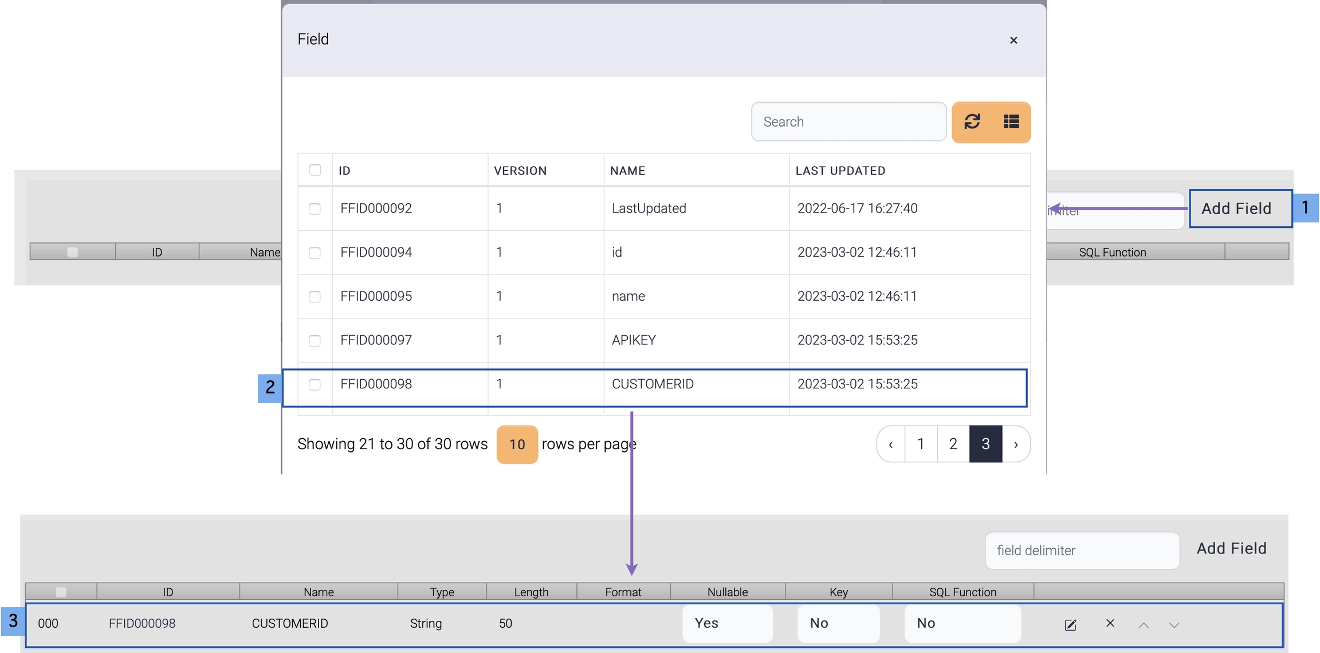Click the edit icon for CUSTOMERID row

pyautogui.click(x=1070, y=624)
